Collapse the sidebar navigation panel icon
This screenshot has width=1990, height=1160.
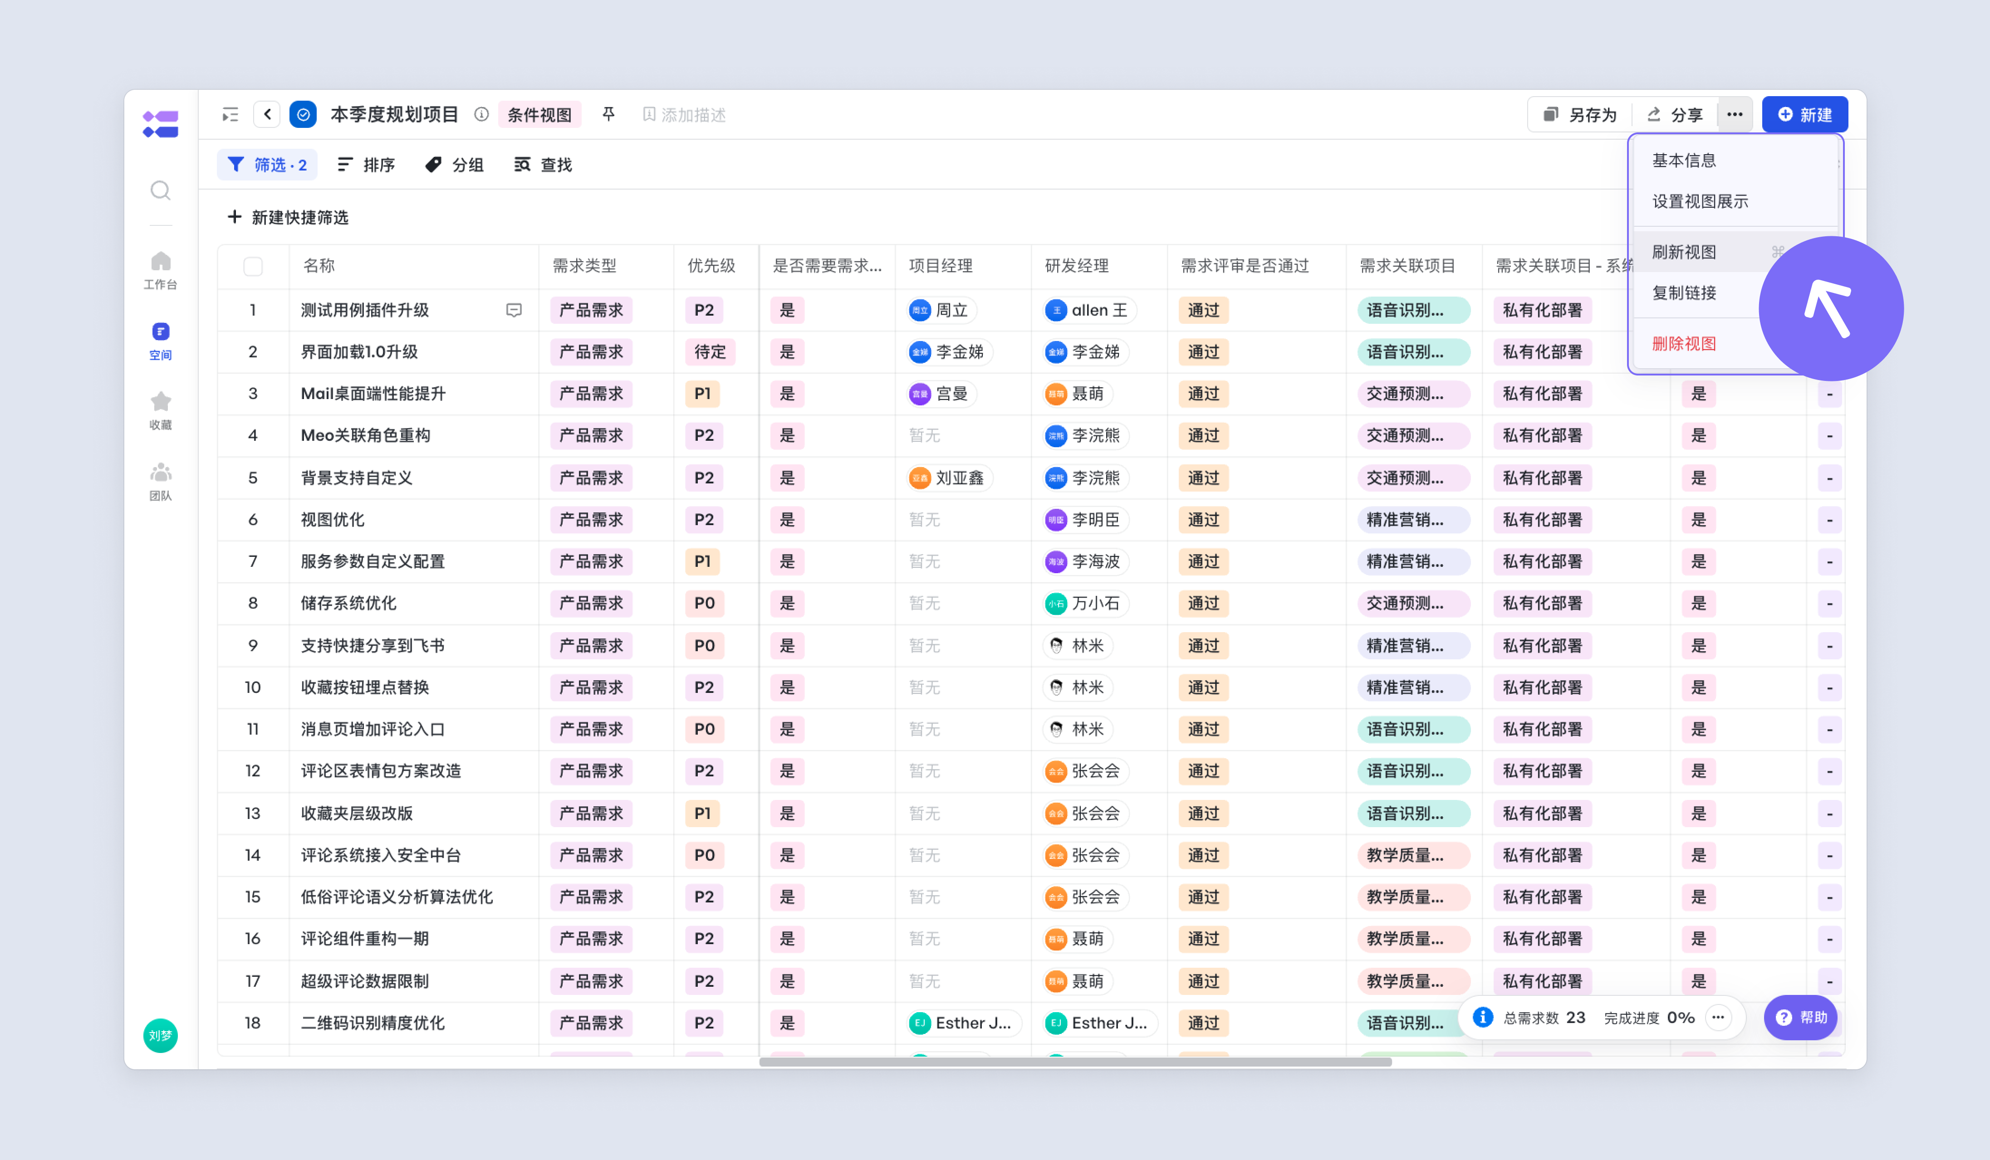click(230, 114)
